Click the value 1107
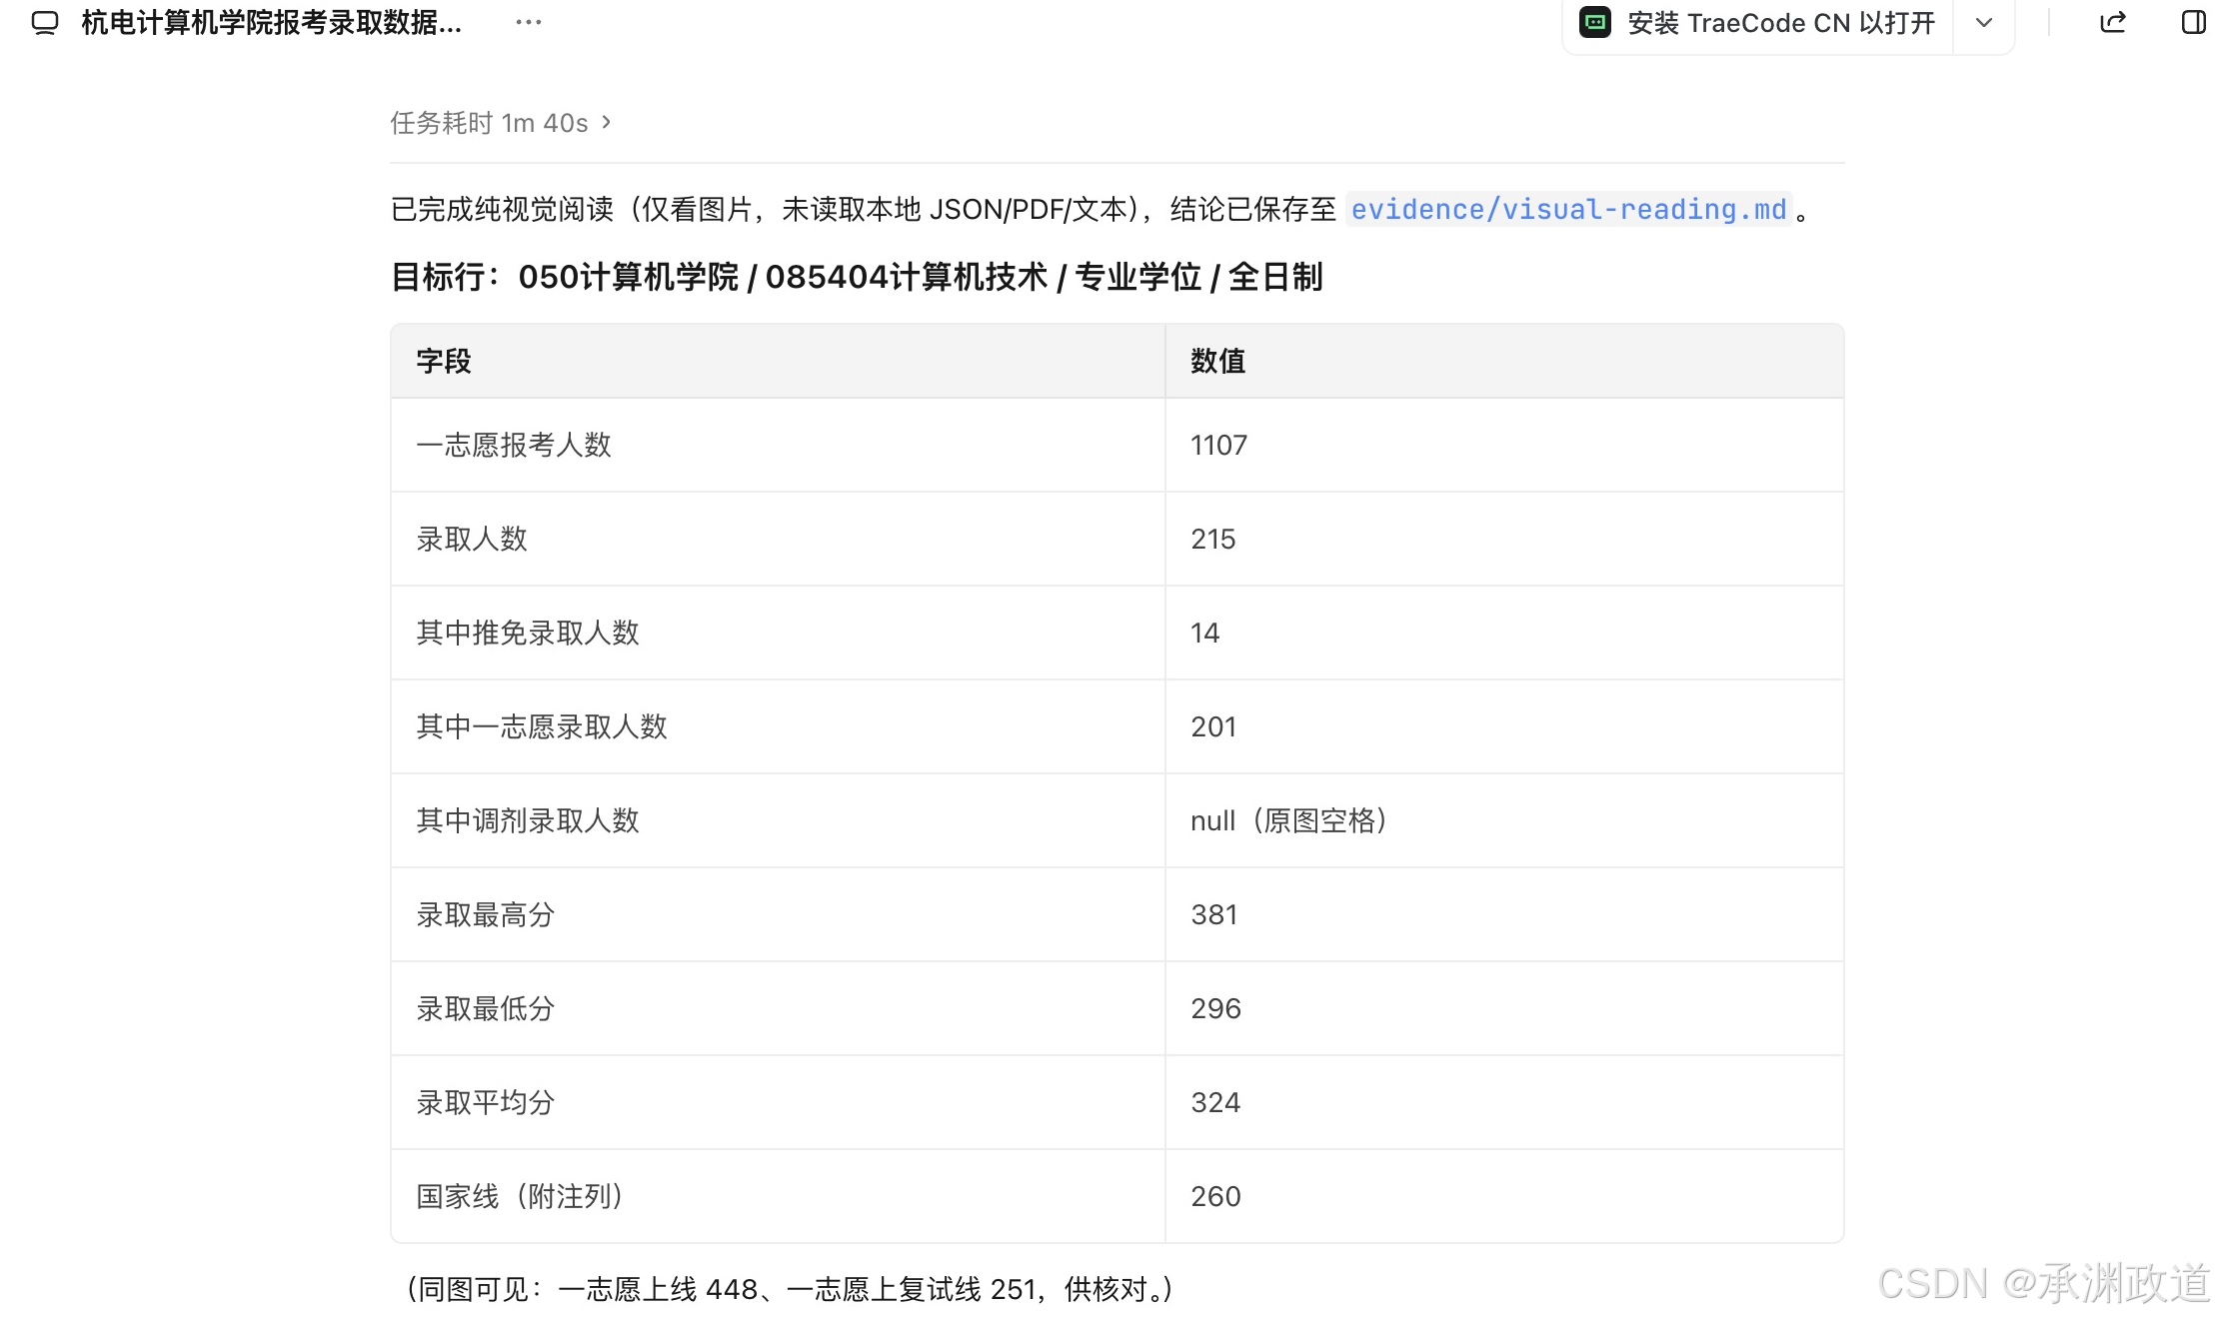This screenshot has height=1319, width=2216. point(1218,445)
